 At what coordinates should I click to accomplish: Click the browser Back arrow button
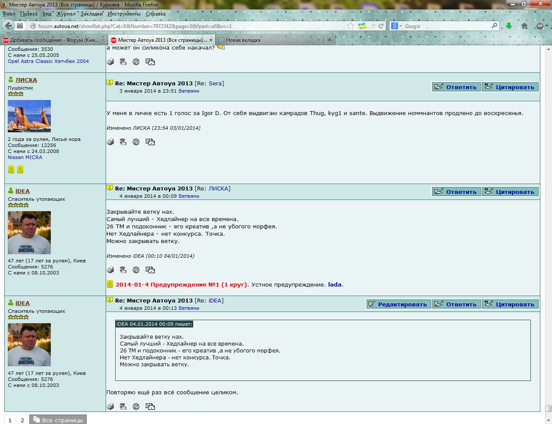[x=9, y=26]
